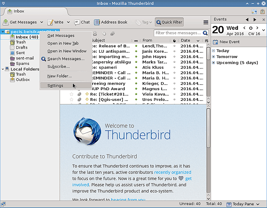This screenshot has width=267, height=208.
Task: Open the Thunderbird hamburger menu
Action: 206,22
